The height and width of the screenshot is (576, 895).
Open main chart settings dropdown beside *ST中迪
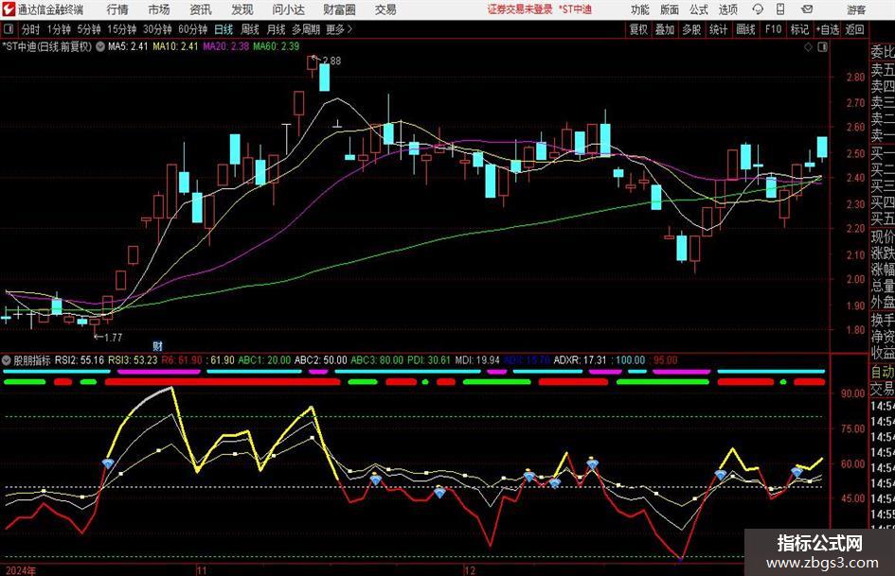tap(99, 46)
